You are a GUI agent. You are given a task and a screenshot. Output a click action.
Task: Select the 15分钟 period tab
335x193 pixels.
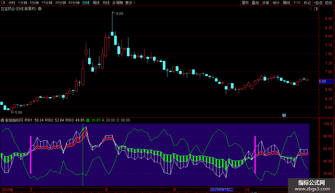(47, 3)
